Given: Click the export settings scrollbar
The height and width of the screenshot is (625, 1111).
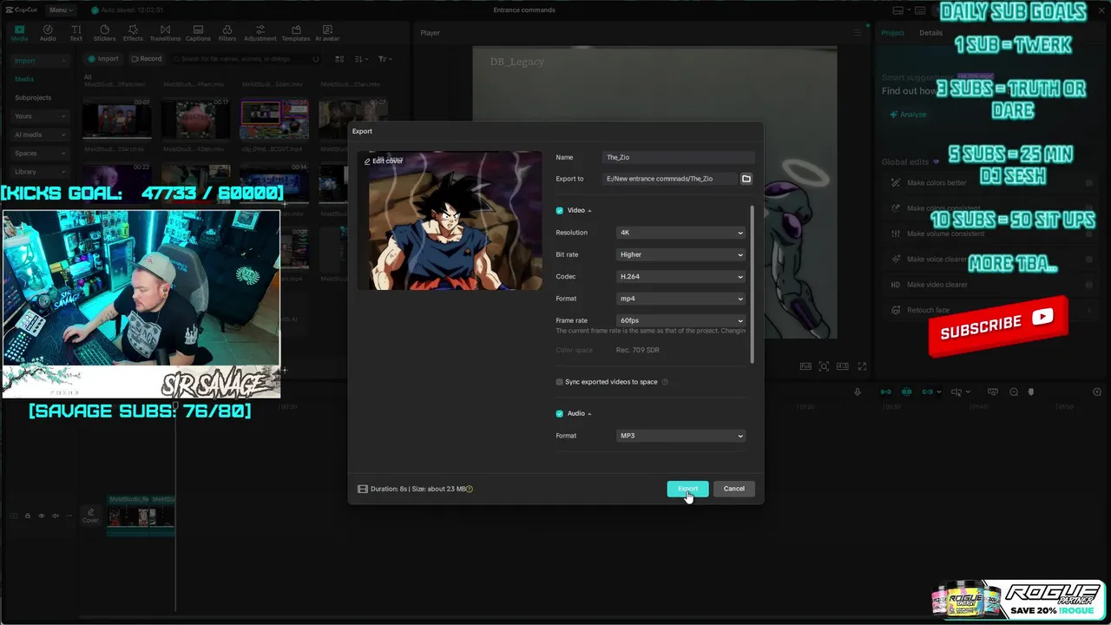Looking at the screenshot, I should click(753, 285).
